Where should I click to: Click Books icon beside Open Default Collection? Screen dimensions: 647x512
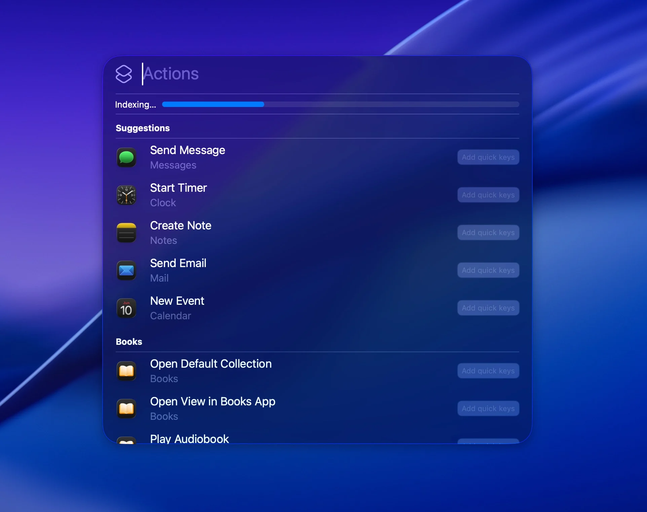tap(126, 371)
